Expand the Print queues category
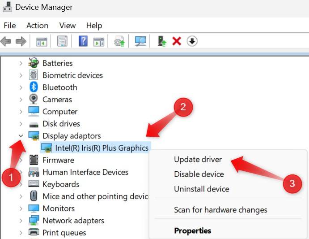Image resolution: width=309 pixels, height=239 pixels. coord(21,233)
